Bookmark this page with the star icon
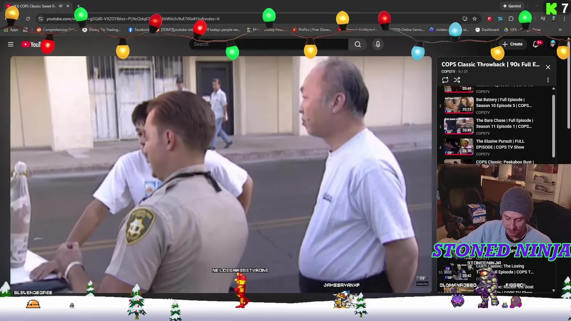Viewport: 571px width, 321px height. pos(475,19)
